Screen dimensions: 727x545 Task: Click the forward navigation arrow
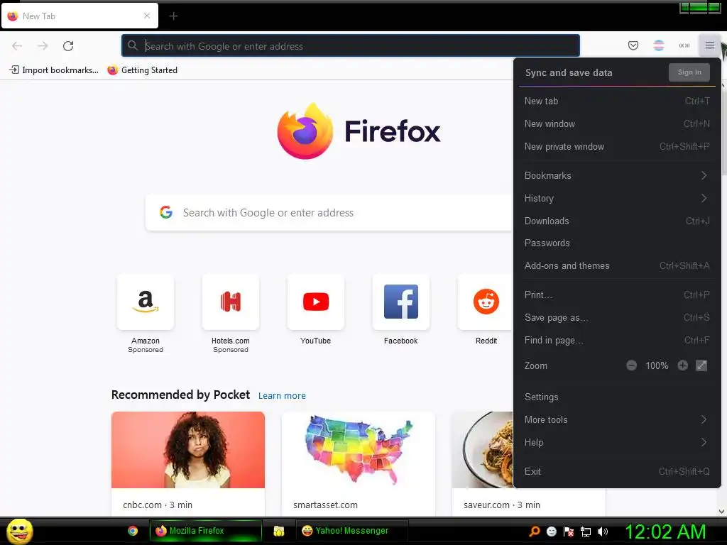coord(43,46)
